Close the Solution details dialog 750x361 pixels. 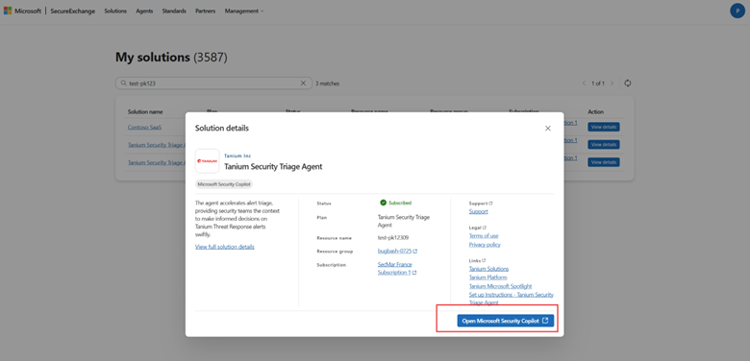click(548, 129)
